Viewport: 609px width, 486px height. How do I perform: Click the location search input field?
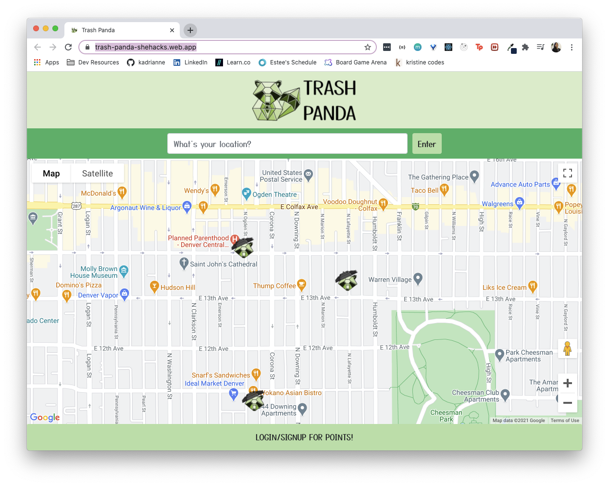click(287, 144)
